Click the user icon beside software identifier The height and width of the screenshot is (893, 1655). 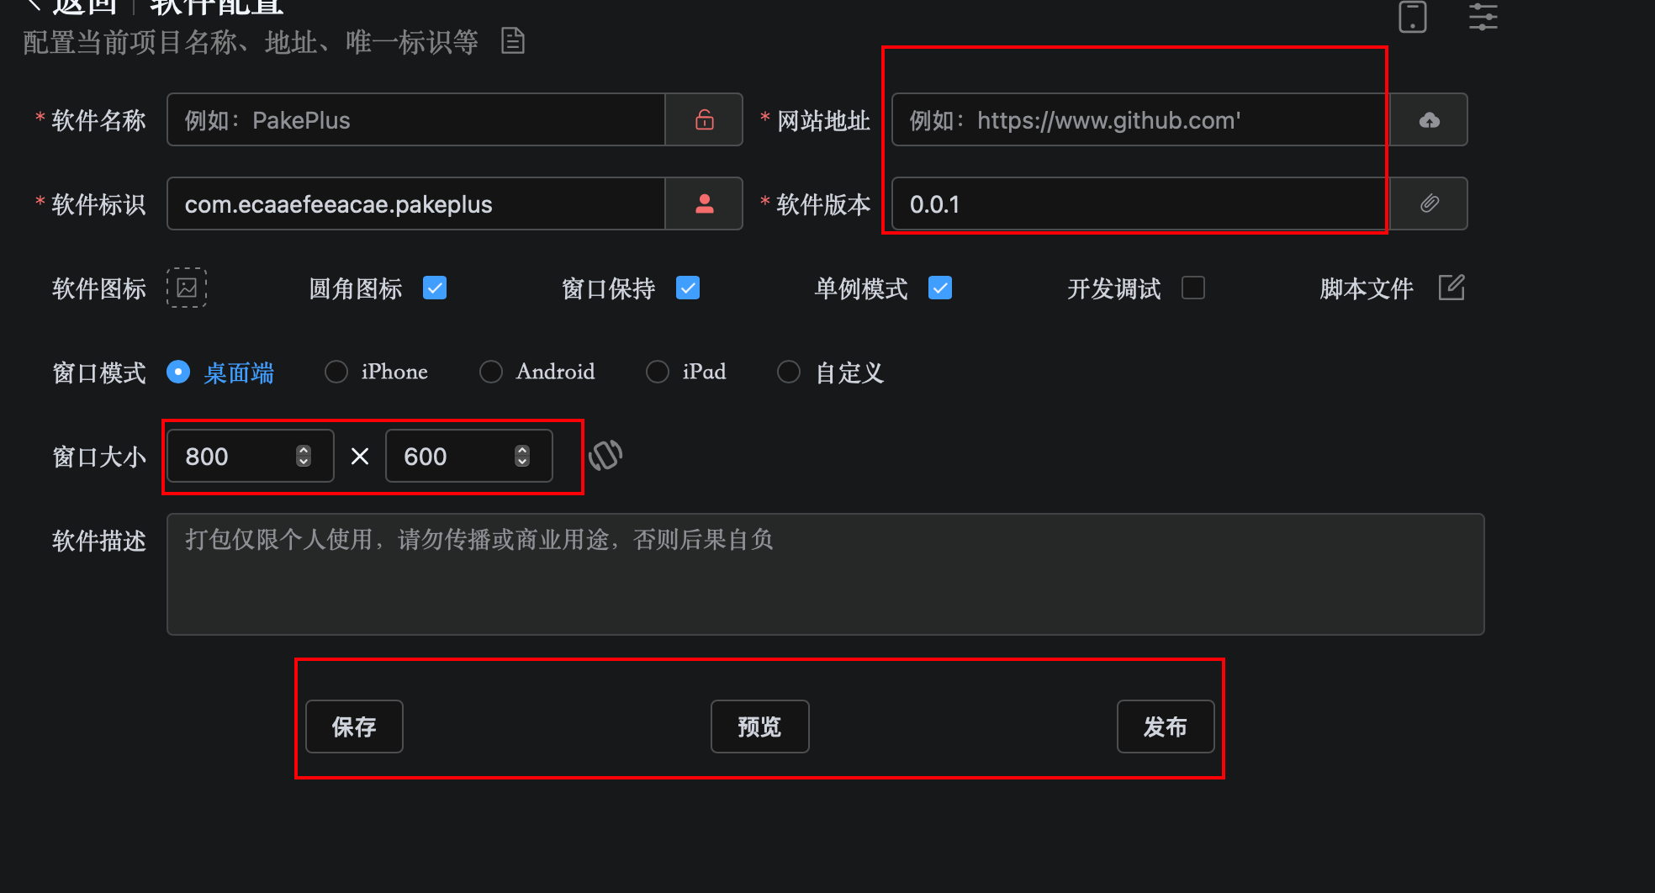click(705, 203)
